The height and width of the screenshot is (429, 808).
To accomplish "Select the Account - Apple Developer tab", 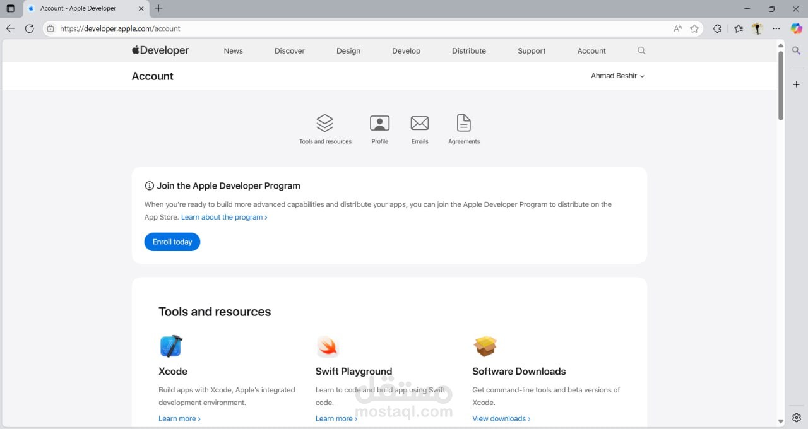I will 86,8.
